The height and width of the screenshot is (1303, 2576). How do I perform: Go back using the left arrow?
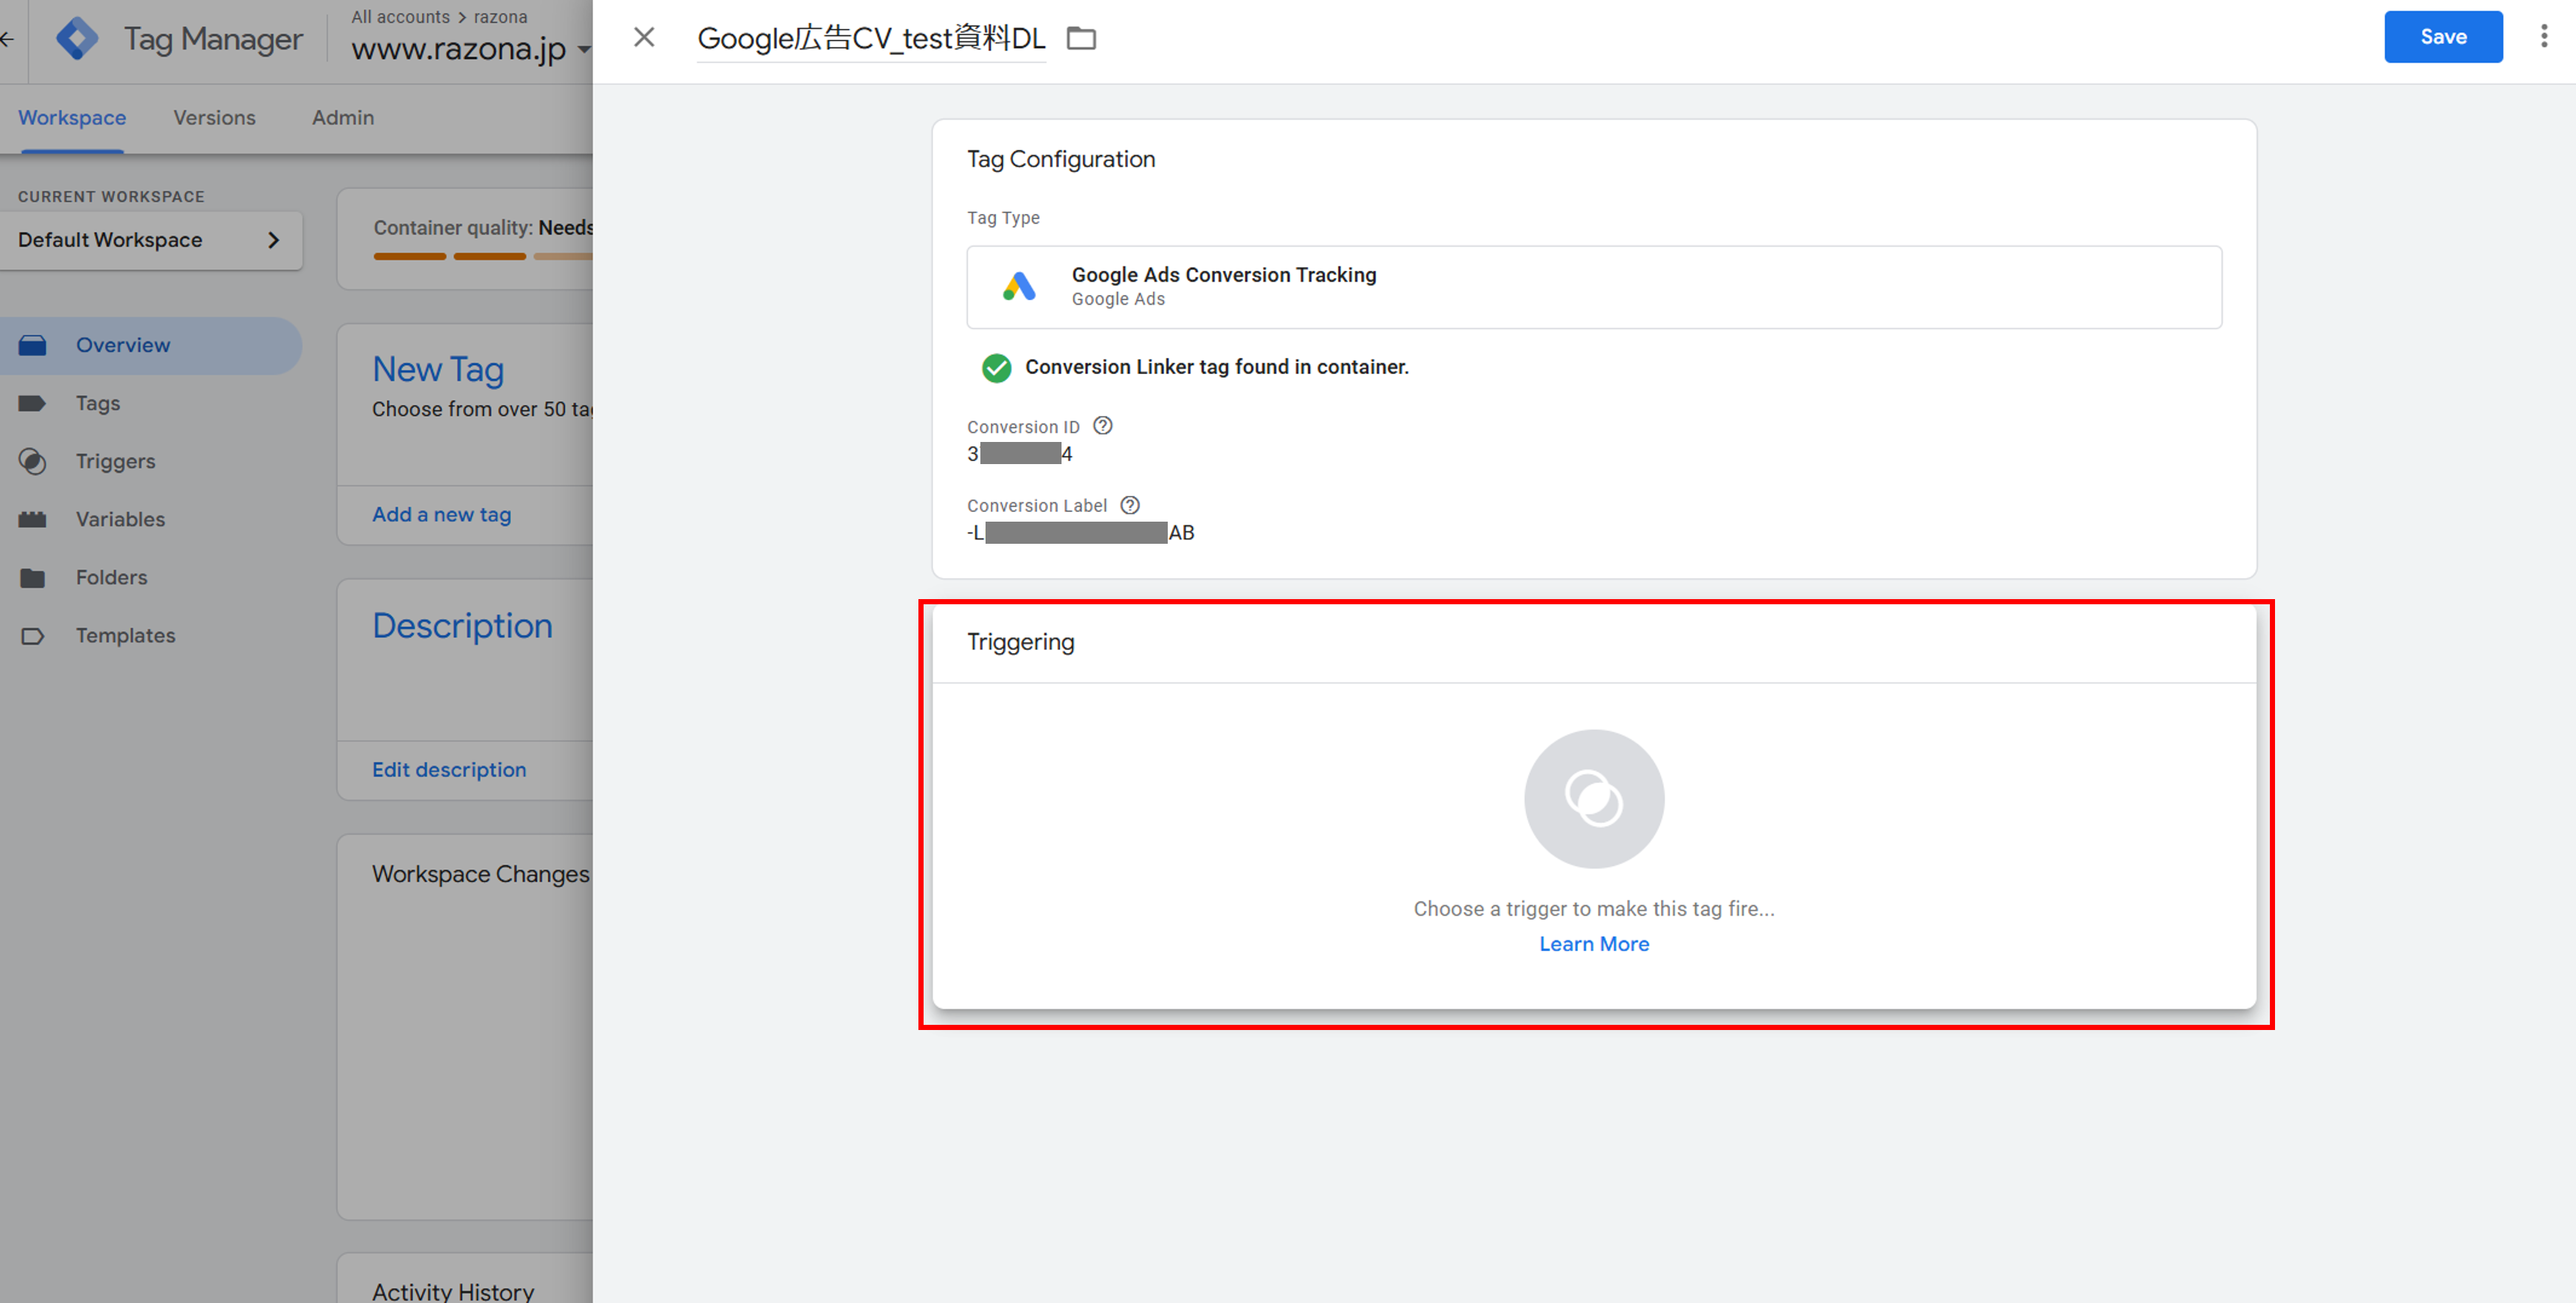pyautogui.click(x=7, y=39)
